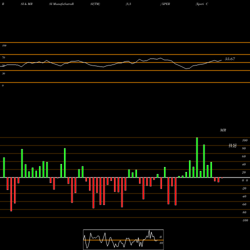Viewport: 250px width, 250px height.
Task: Click MR axis label 60
Action: coord(243,156)
